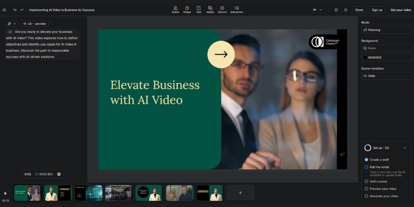Select the Colossyan Creator logo on canvas

point(324,42)
